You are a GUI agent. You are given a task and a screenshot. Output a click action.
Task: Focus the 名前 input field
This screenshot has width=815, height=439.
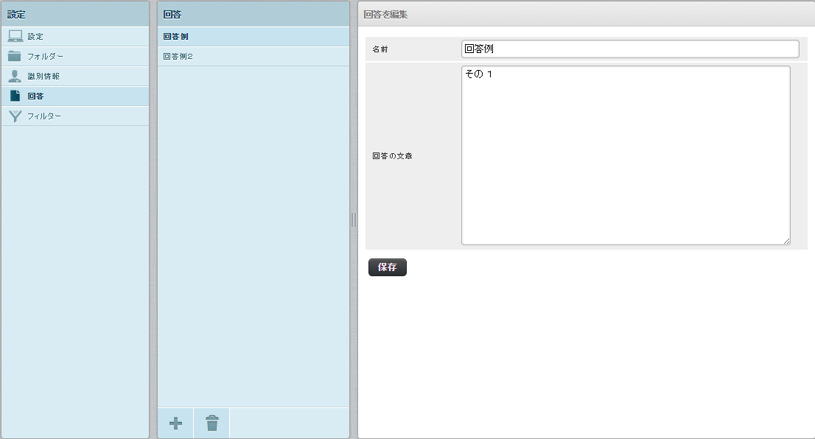630,49
